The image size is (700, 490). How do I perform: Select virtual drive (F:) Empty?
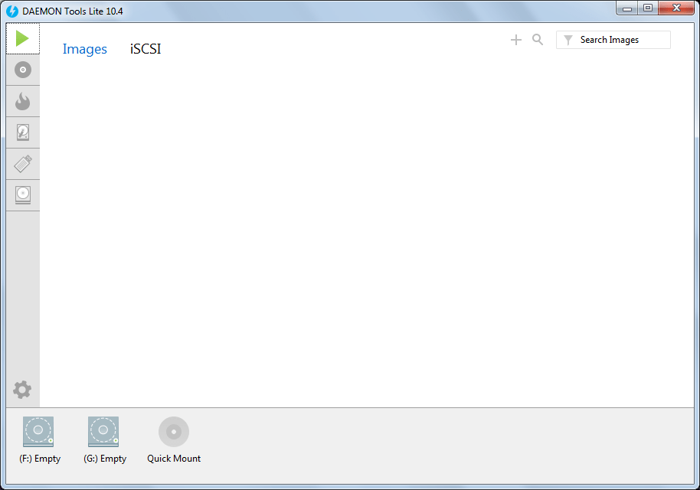[38, 431]
